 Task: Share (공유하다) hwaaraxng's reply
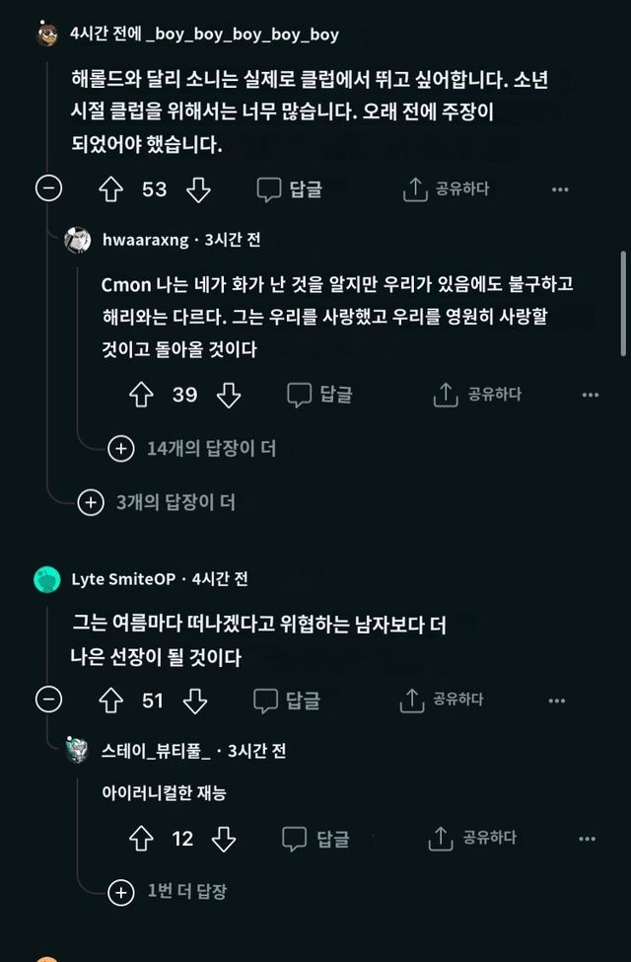pyautogui.click(x=477, y=395)
